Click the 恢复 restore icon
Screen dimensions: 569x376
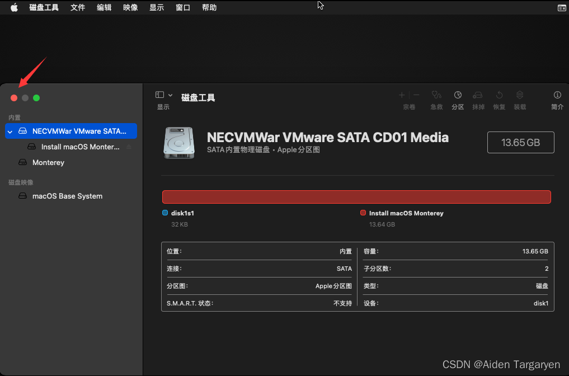tap(499, 95)
